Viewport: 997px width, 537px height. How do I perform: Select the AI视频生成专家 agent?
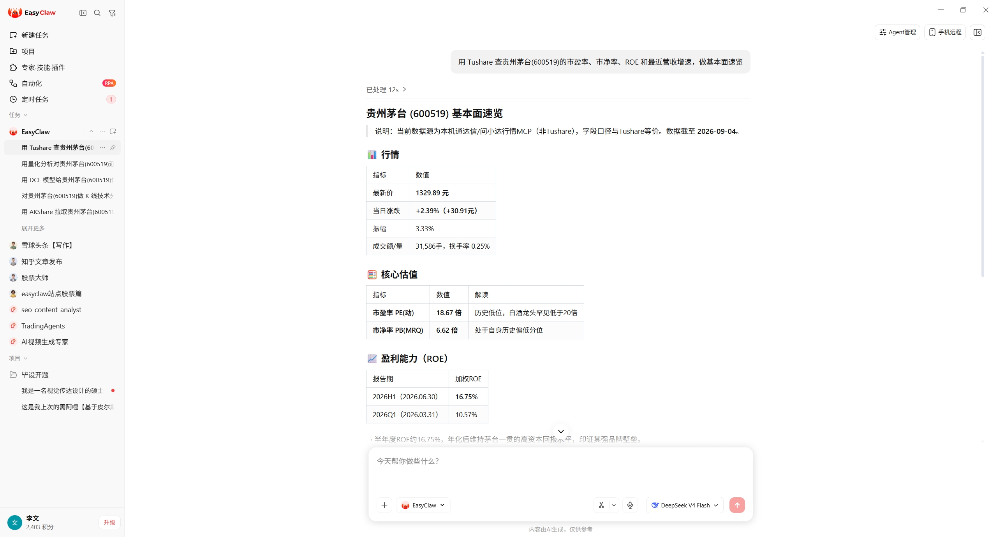coord(62,342)
